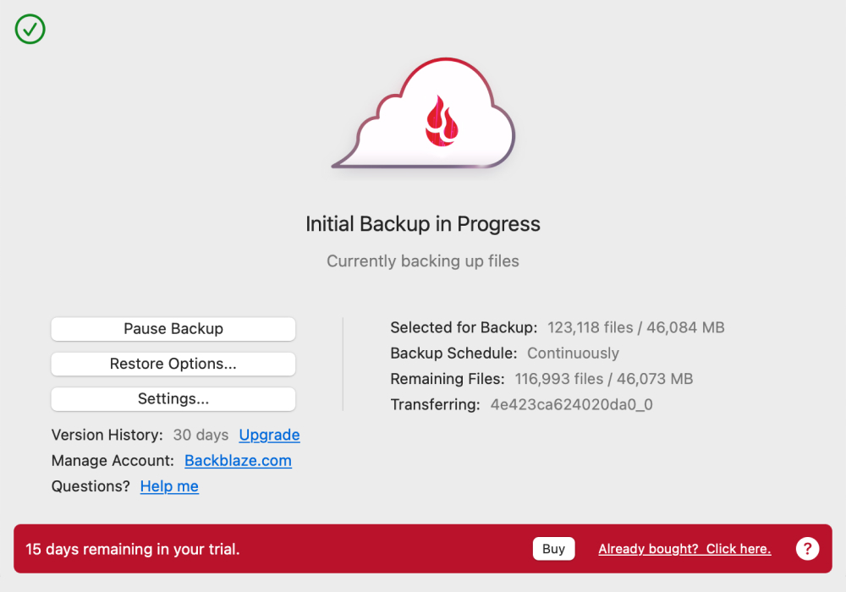Click the Backblaze cloud logo
The width and height of the screenshot is (846, 592).
click(423, 114)
